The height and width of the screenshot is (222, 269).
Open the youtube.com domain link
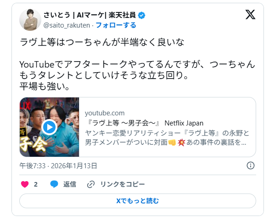click(105, 113)
